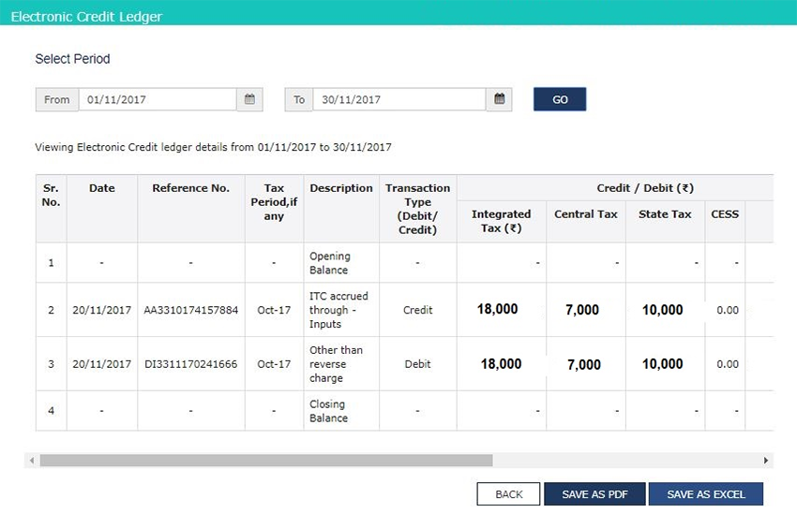Select the Opening Balance row description

point(330,263)
